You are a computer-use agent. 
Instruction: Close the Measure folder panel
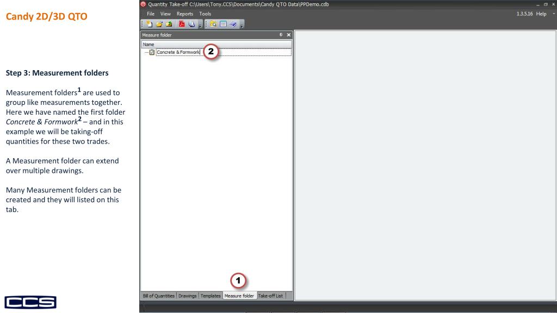click(288, 35)
